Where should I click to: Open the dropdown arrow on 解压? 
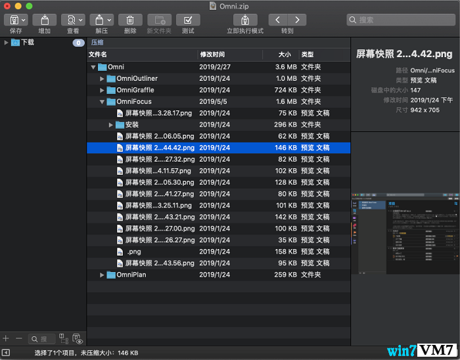pyautogui.click(x=109, y=20)
